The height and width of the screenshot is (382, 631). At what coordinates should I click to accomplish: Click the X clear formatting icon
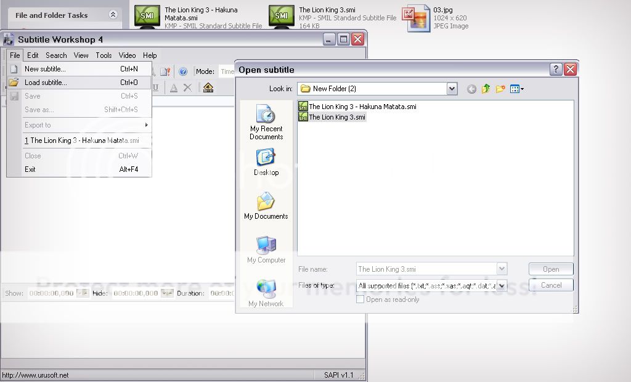pos(187,87)
